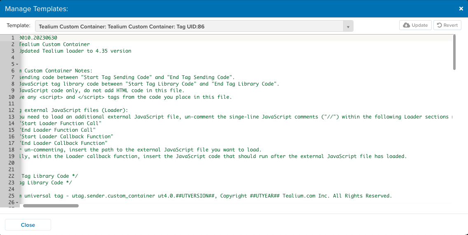The height and width of the screenshot is (235, 468).
Task: Click the vertical scrollbar thumb
Action: (454, 53)
